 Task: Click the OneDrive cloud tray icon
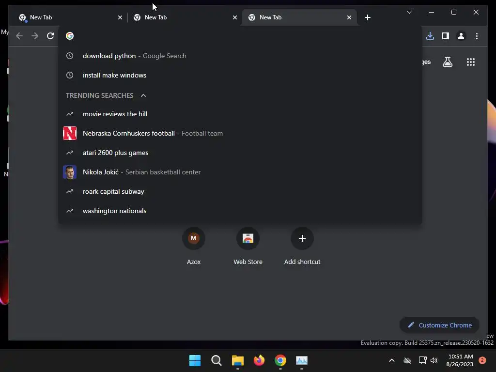pyautogui.click(x=407, y=360)
